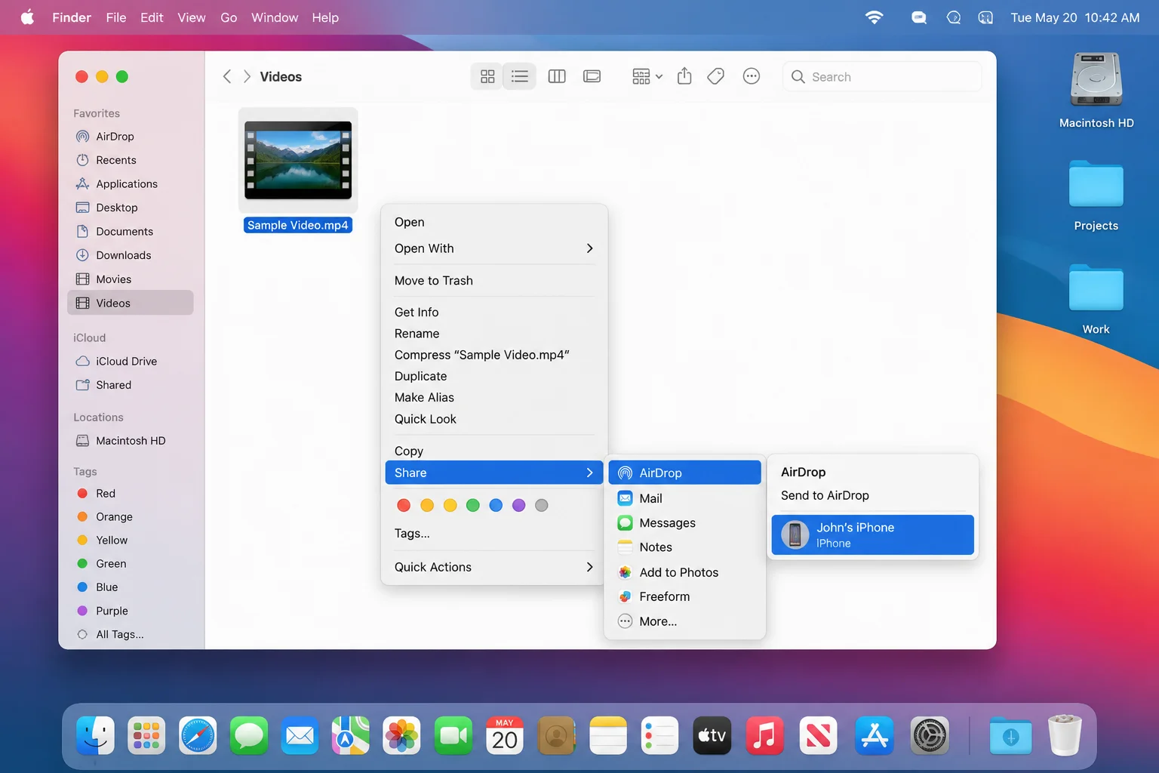The image size is (1159, 773).
Task: Click More... in the Share submenu
Action: point(684,621)
